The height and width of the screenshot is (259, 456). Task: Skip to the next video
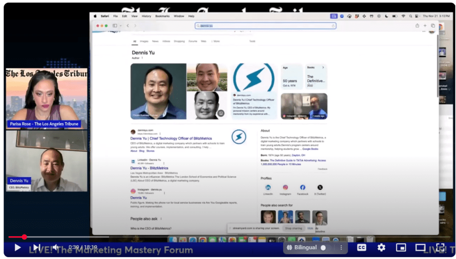pos(37,247)
